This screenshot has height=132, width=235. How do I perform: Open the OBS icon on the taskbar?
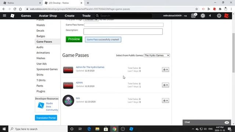pos(123,129)
